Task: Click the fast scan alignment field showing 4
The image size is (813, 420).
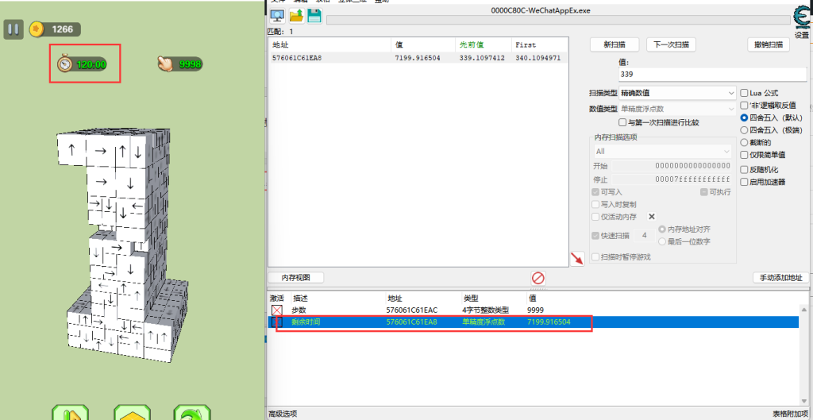Action: 645,236
